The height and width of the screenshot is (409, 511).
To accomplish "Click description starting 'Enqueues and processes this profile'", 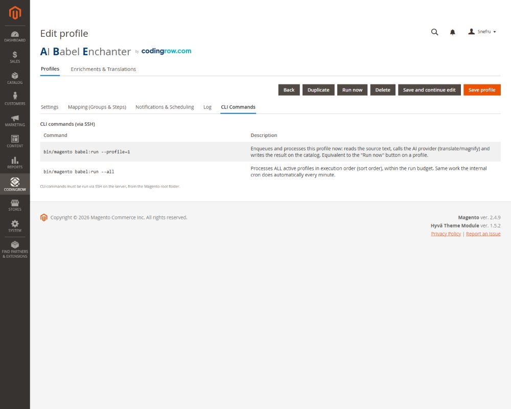I will tap(370, 152).
